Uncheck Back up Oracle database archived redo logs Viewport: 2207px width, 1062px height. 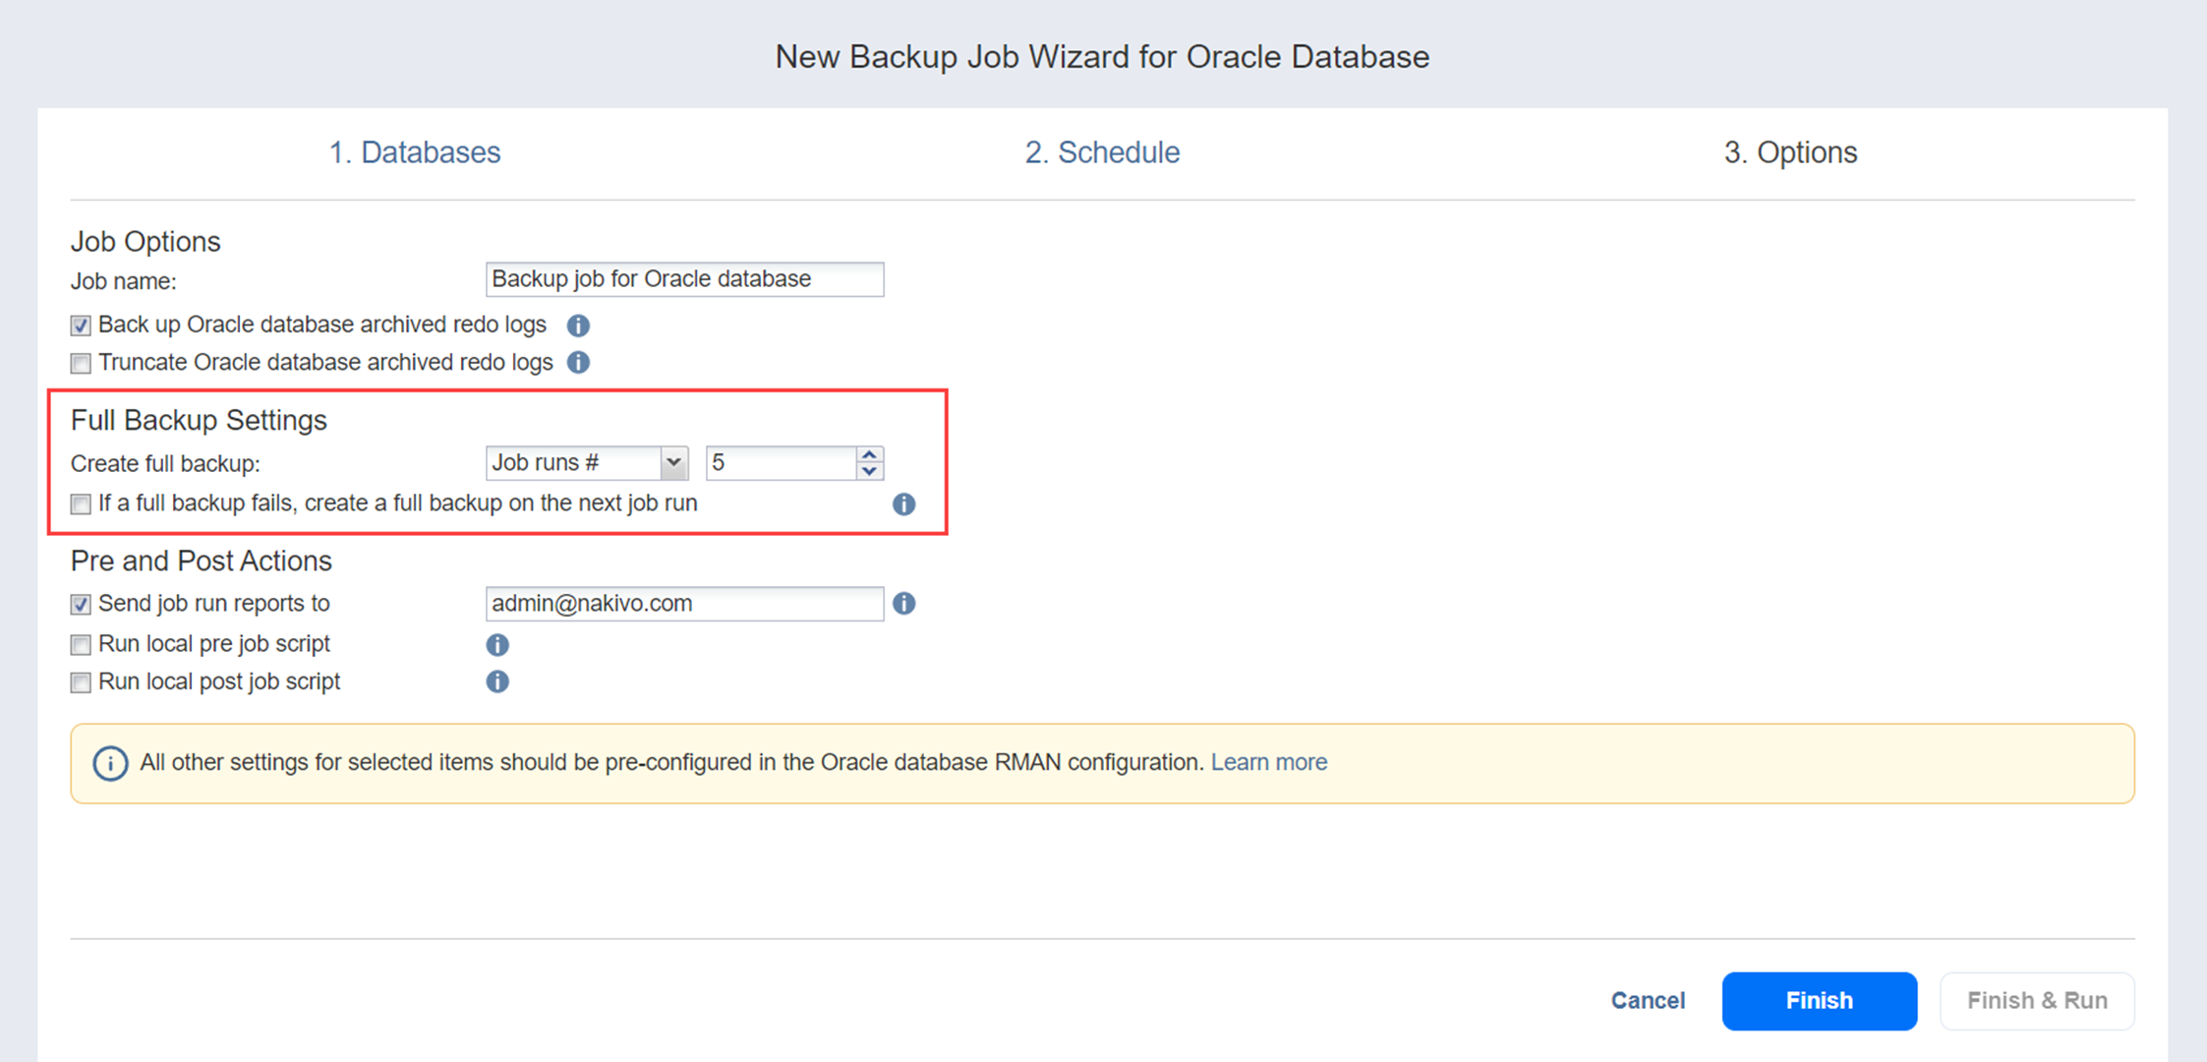pyautogui.click(x=81, y=325)
